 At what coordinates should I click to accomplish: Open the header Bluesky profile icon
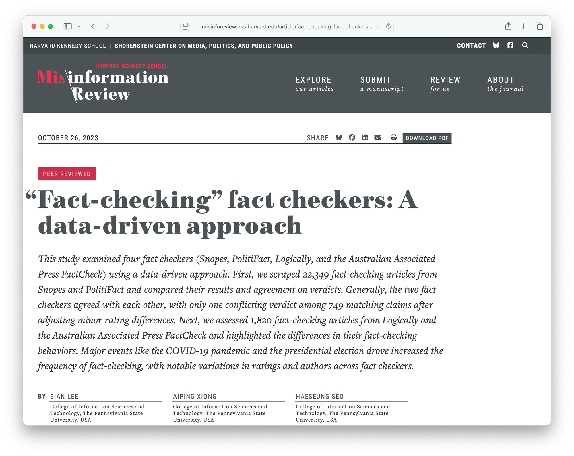tap(496, 46)
